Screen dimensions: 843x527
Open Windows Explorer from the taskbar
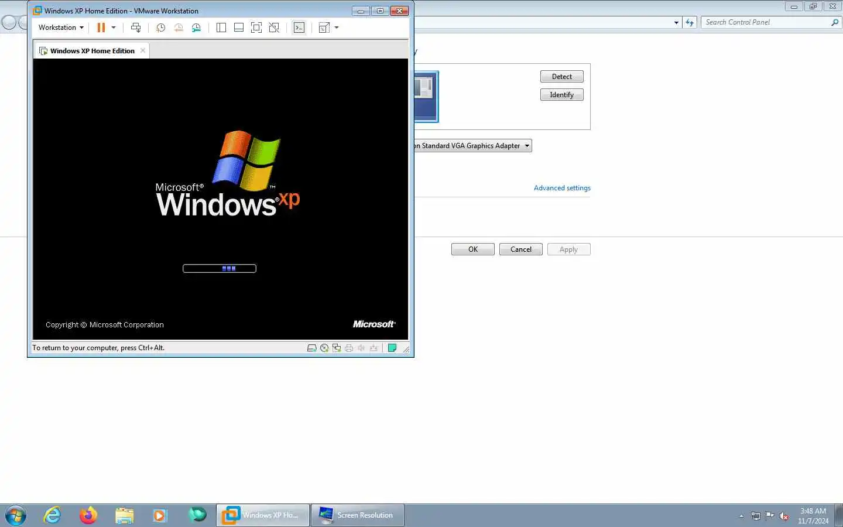124,515
